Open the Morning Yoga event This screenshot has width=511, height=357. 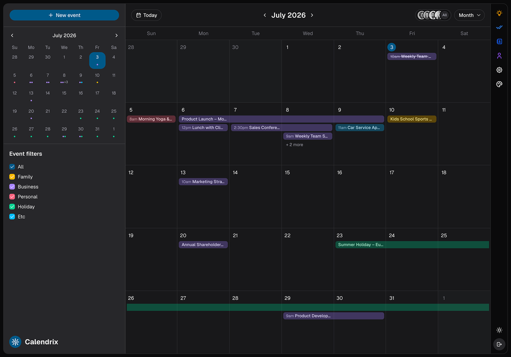coord(151,119)
